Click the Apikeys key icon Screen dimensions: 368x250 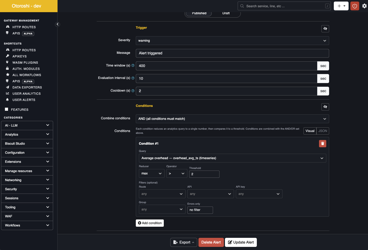click(x=8, y=56)
